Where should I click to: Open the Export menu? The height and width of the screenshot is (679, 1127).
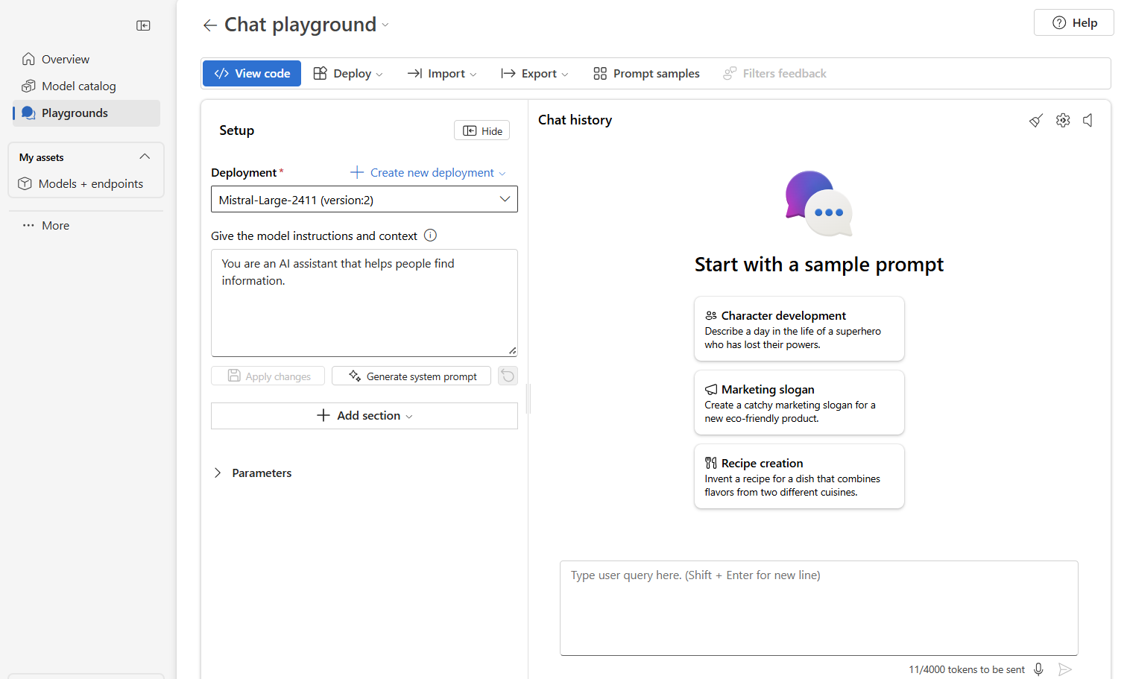tap(534, 74)
